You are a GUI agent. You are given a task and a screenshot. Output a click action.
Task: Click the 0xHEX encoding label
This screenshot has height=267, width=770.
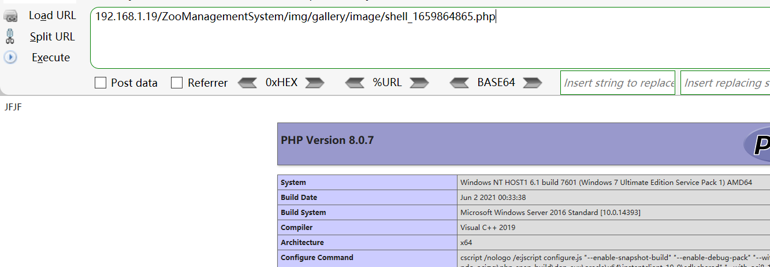coord(281,83)
